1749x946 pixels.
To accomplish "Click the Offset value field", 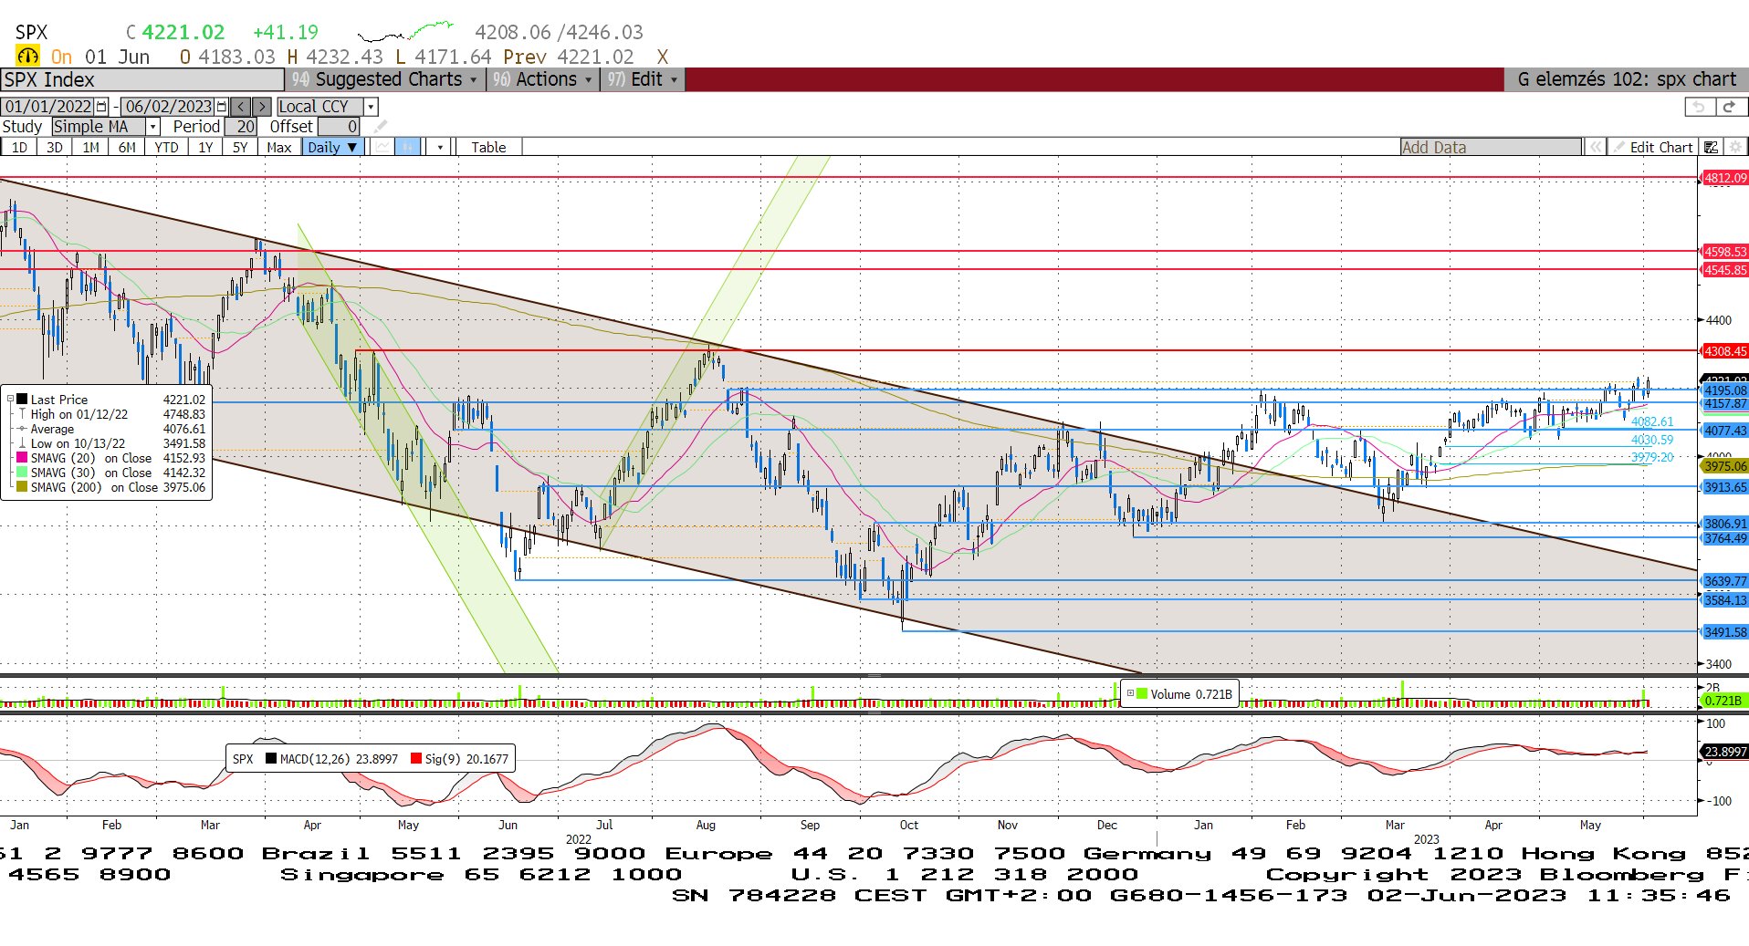I will pyautogui.click(x=339, y=127).
